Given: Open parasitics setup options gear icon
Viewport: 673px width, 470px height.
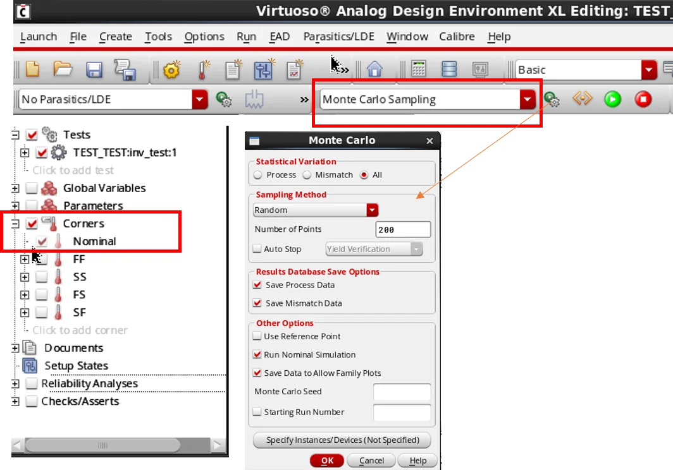Looking at the screenshot, I should (x=224, y=99).
